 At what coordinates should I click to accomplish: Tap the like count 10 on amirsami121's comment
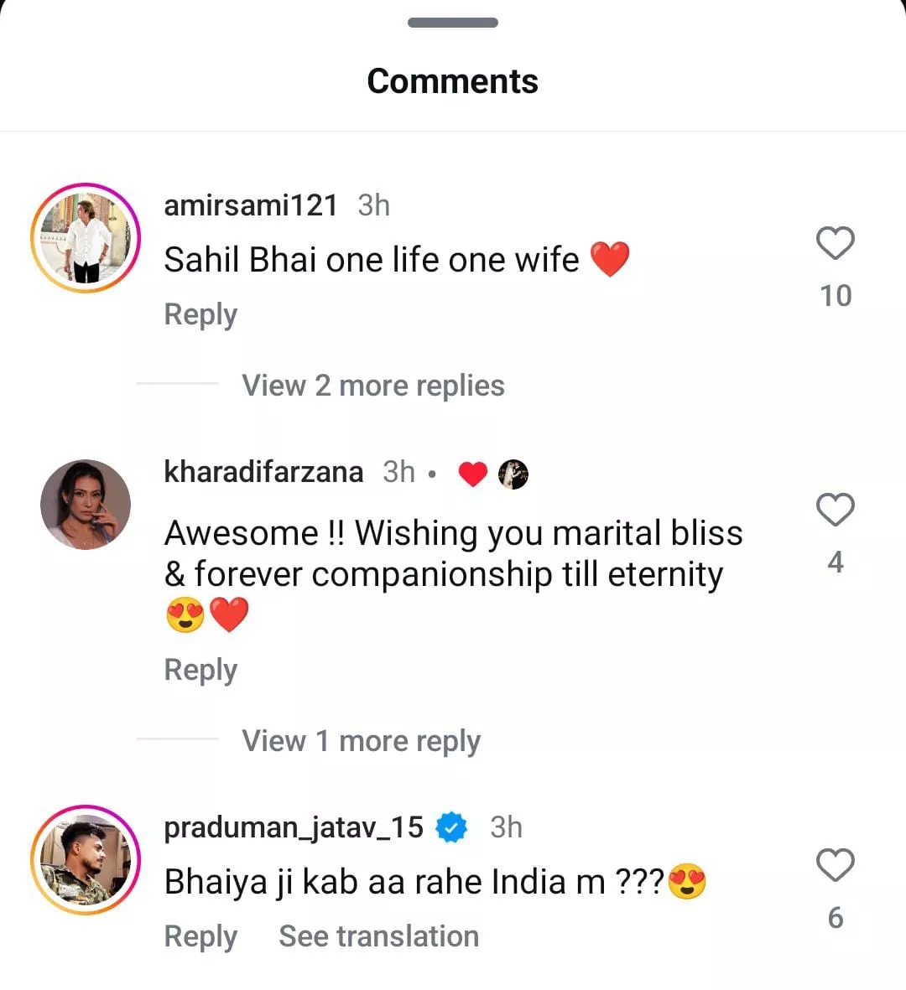835,296
